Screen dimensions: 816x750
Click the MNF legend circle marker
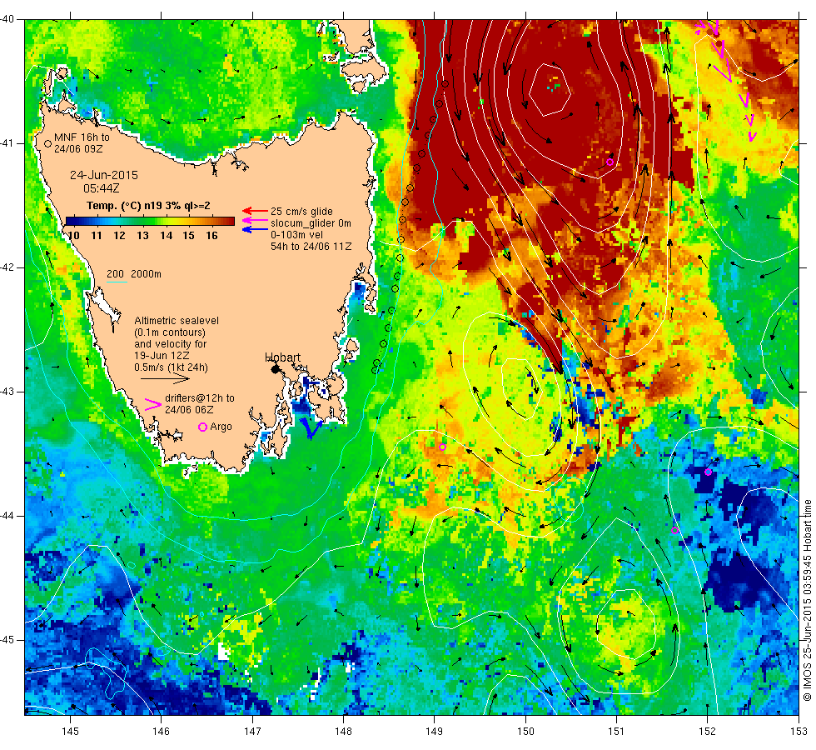pos(48,143)
